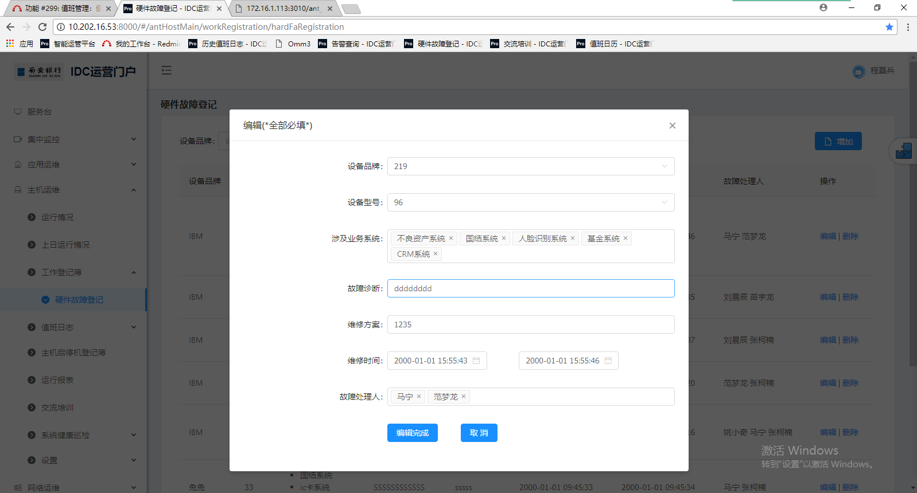This screenshot has height=493, width=917.
Task: Open 智能运营平台 bookmark
Action: [x=68, y=44]
